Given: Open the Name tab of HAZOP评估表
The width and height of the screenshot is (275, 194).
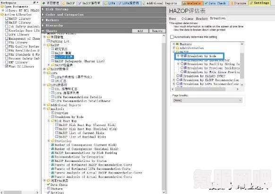Looking at the screenshot, I should pos(172,18).
